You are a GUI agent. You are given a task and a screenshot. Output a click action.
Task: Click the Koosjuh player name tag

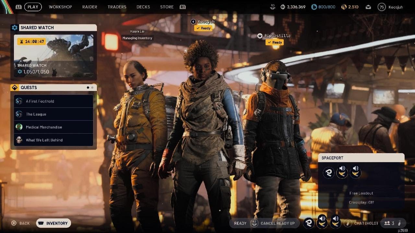206,22
